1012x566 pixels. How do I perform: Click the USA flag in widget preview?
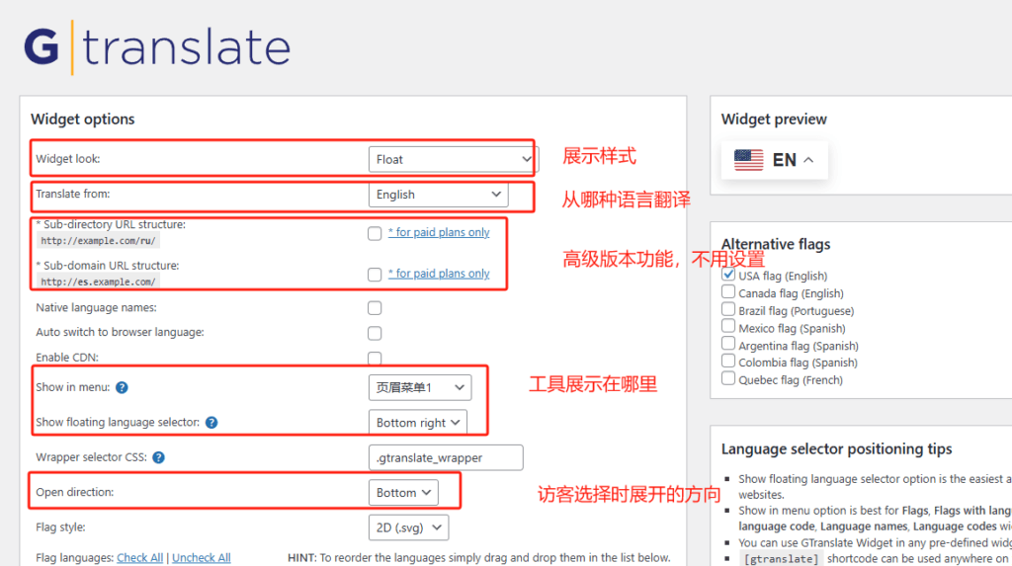(749, 160)
